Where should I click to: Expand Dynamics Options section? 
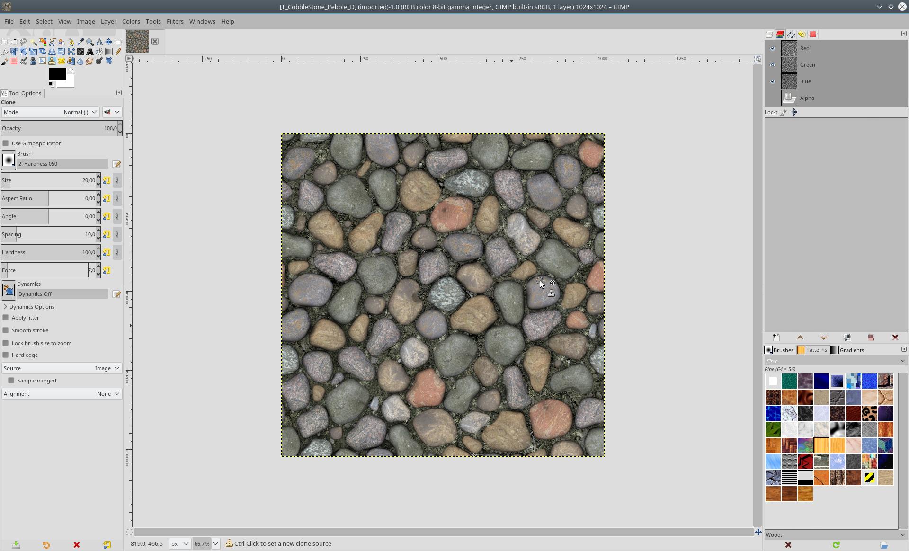click(x=5, y=307)
